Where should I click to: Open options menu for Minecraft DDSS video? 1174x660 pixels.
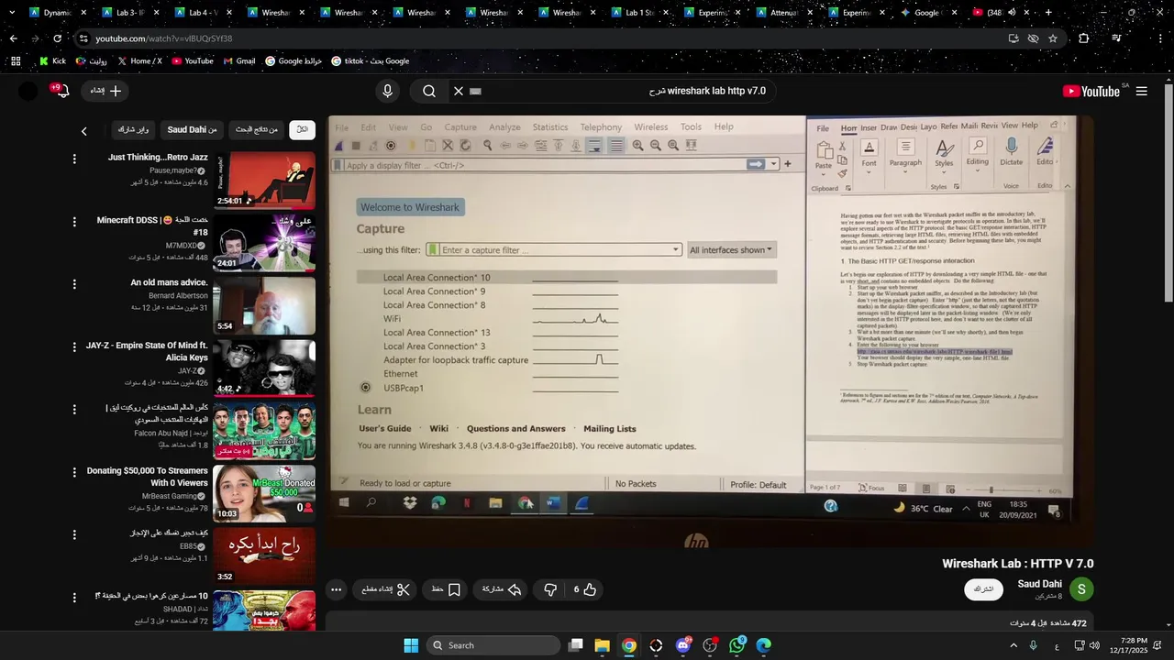point(74,222)
